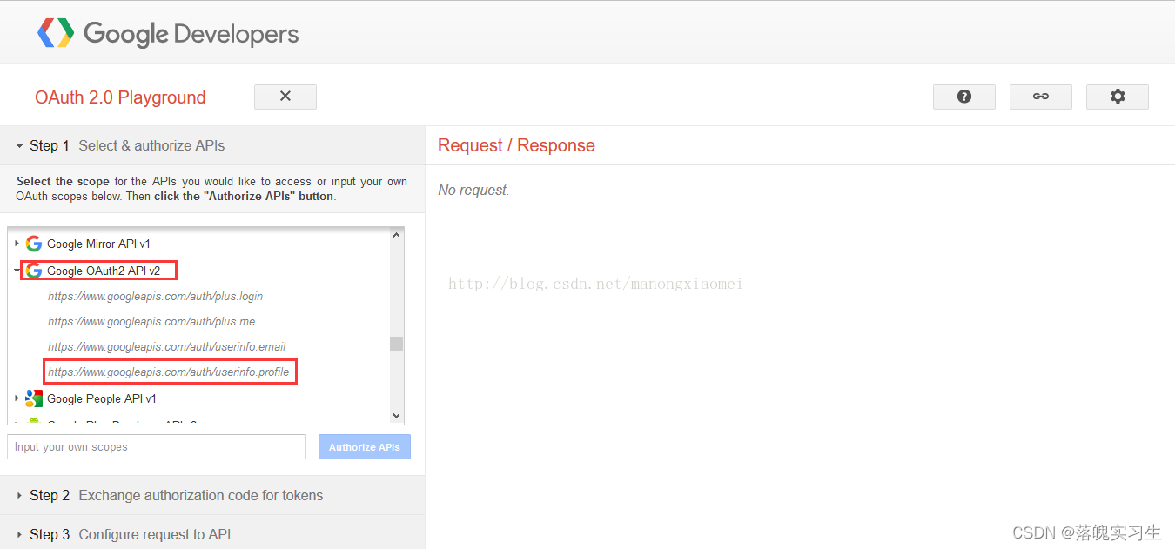This screenshot has width=1175, height=549.
Task: Open Step 3 Configure request to API
Action: [20, 534]
